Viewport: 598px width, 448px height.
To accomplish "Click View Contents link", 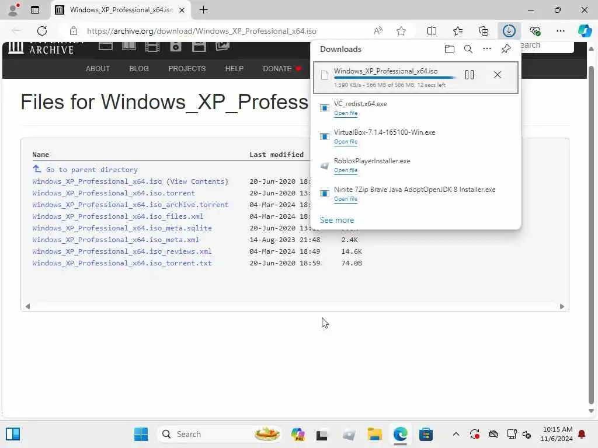I will [x=197, y=181].
